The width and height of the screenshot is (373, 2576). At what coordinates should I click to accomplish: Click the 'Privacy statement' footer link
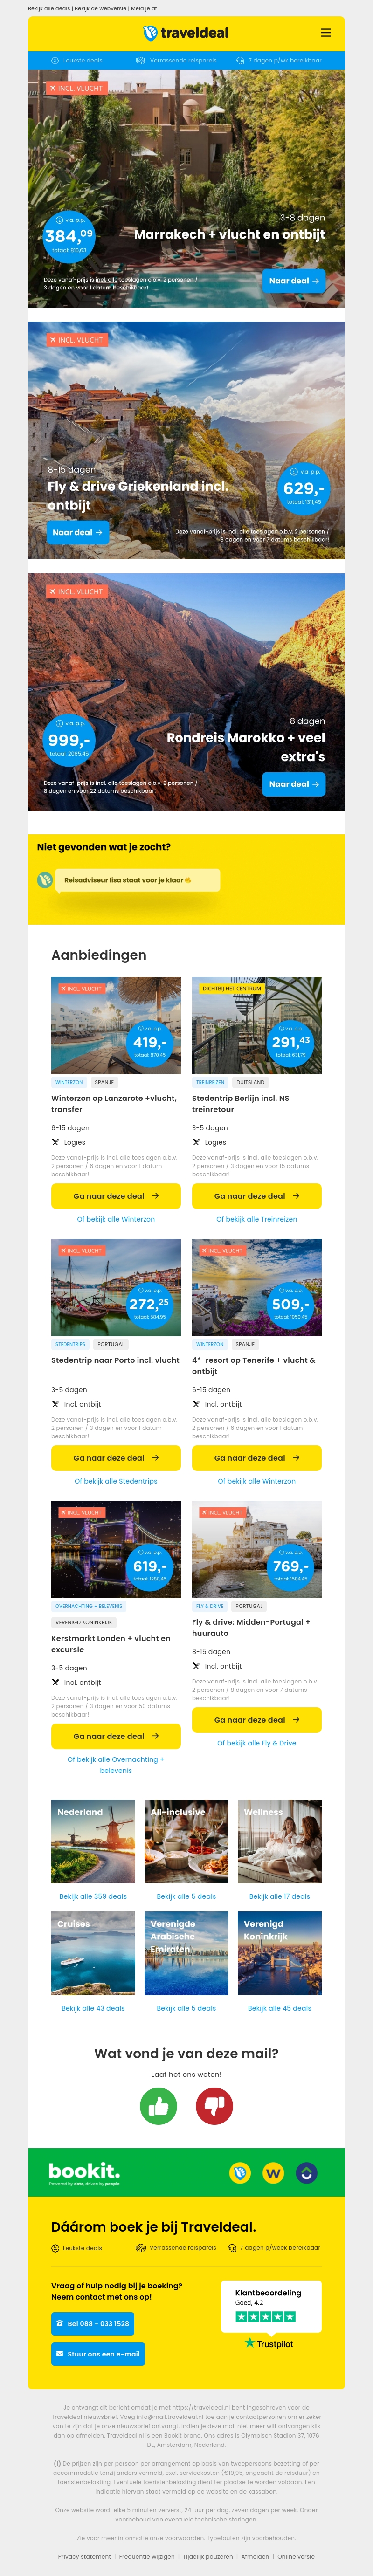(x=84, y=2556)
